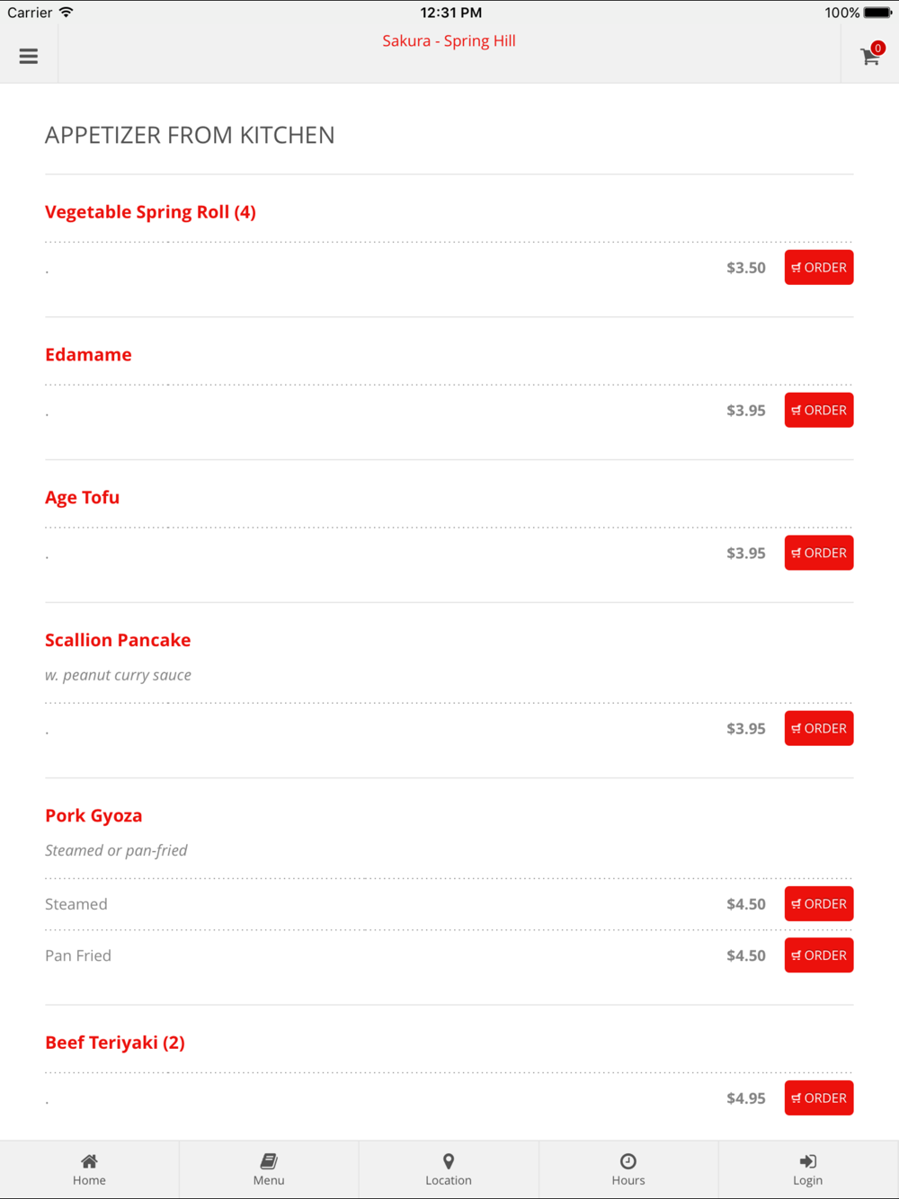Tap the Login icon
This screenshot has width=899, height=1199.
point(807,1161)
